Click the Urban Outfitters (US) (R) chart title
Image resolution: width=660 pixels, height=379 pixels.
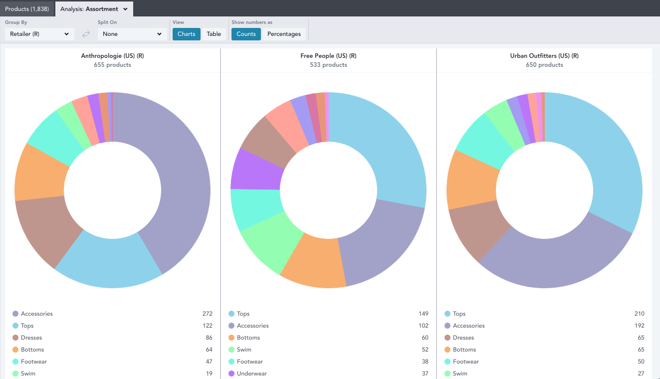[x=544, y=56]
